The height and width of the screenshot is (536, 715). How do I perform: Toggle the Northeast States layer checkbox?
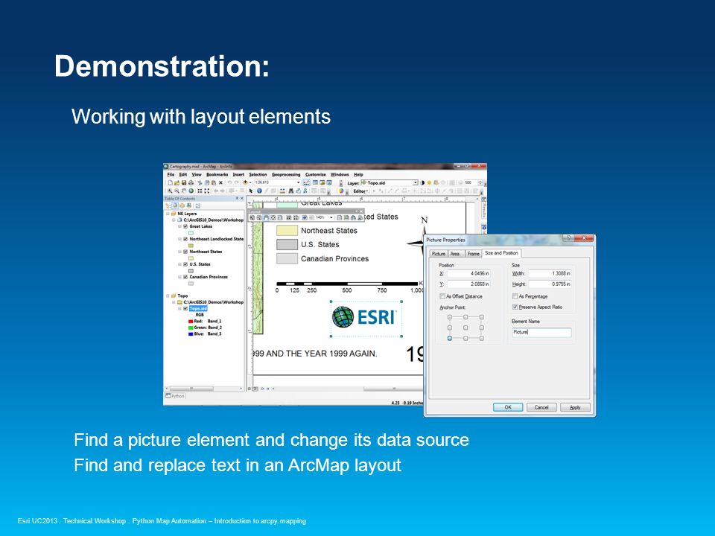[185, 252]
